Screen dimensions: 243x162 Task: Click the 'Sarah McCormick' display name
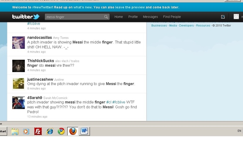coord(55,98)
